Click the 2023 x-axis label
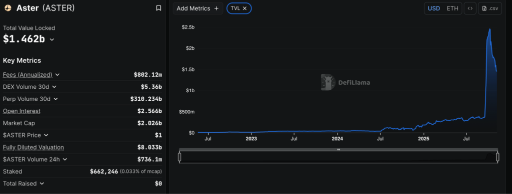Viewport: 512px width, 194px height. [x=251, y=139]
